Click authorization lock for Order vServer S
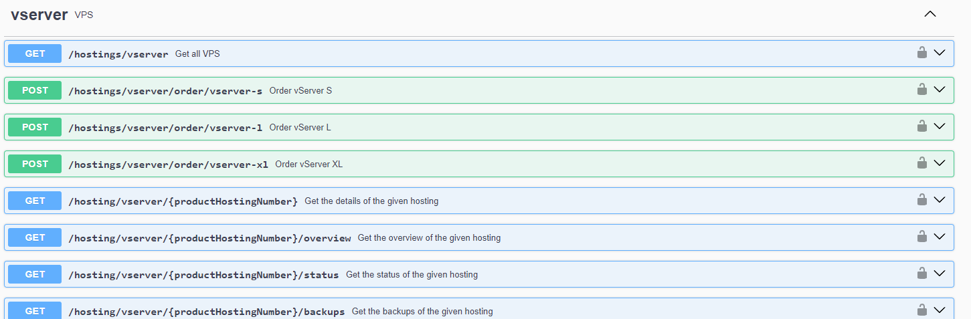 [921, 90]
